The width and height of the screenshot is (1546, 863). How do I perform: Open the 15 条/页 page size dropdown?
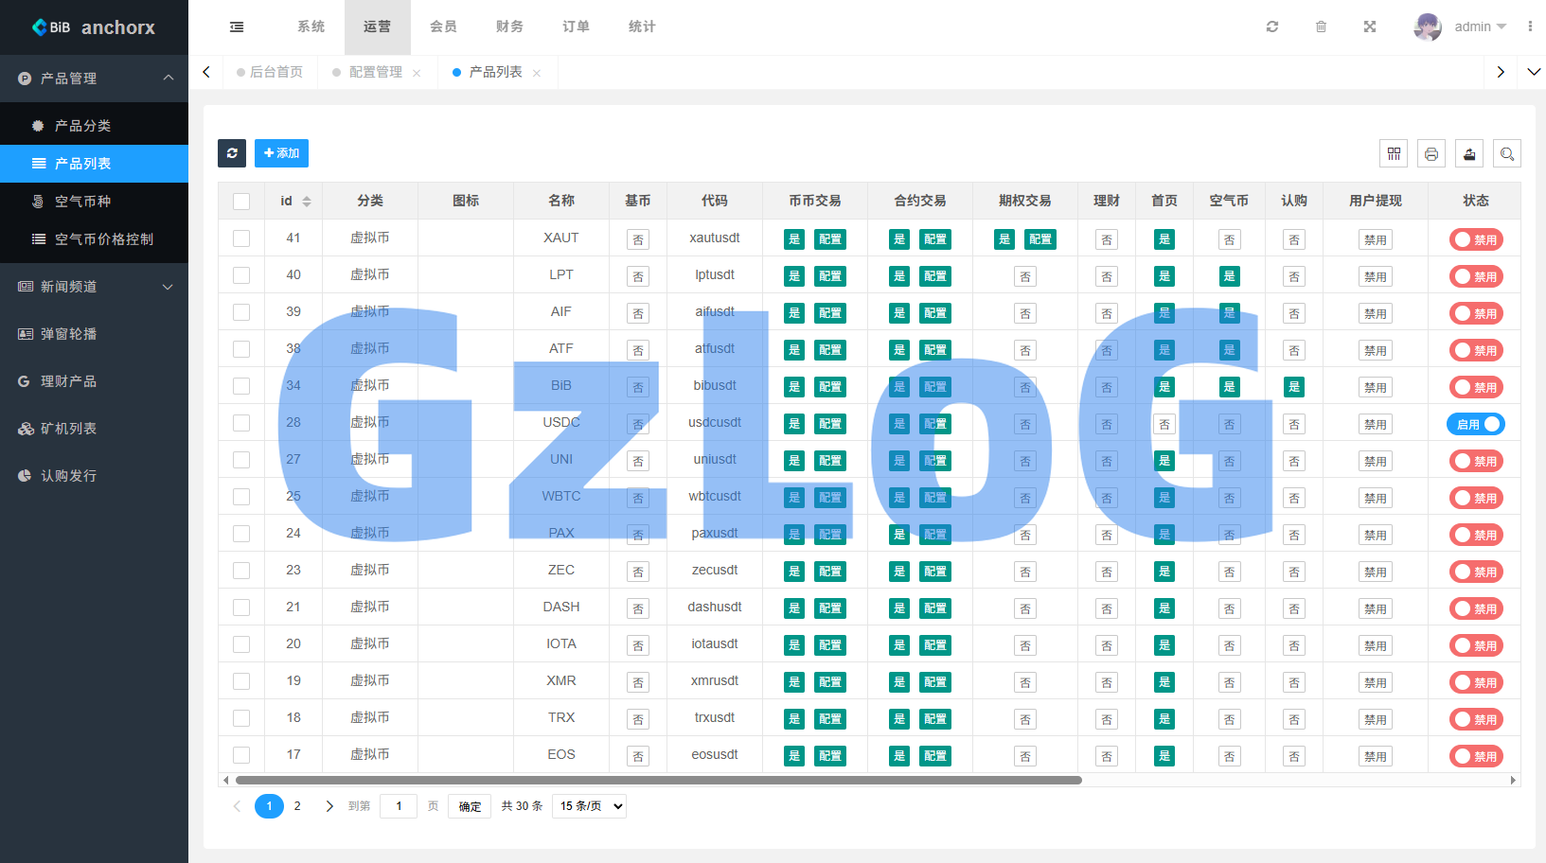589,806
